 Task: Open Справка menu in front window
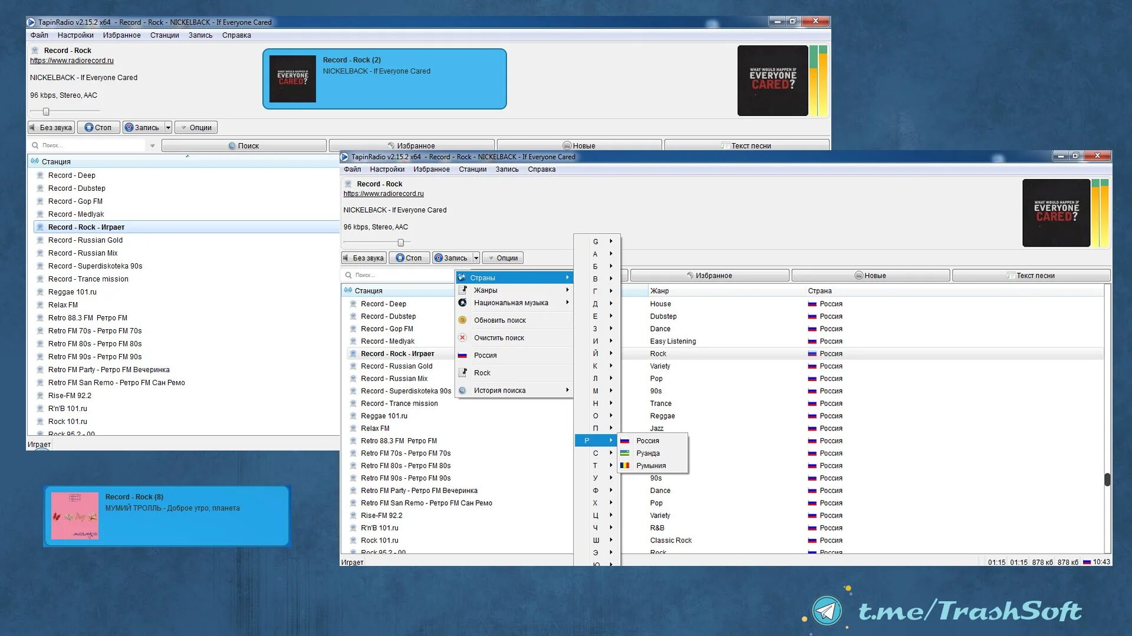coord(541,170)
